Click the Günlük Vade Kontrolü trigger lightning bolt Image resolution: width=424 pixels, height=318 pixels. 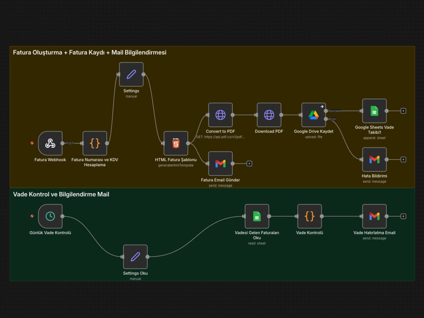click(32, 216)
